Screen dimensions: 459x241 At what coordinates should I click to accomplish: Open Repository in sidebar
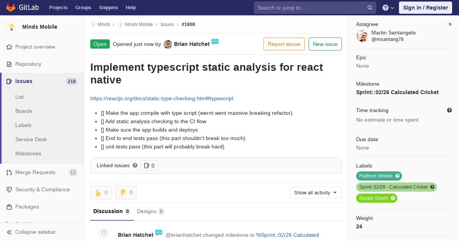[x=28, y=64]
